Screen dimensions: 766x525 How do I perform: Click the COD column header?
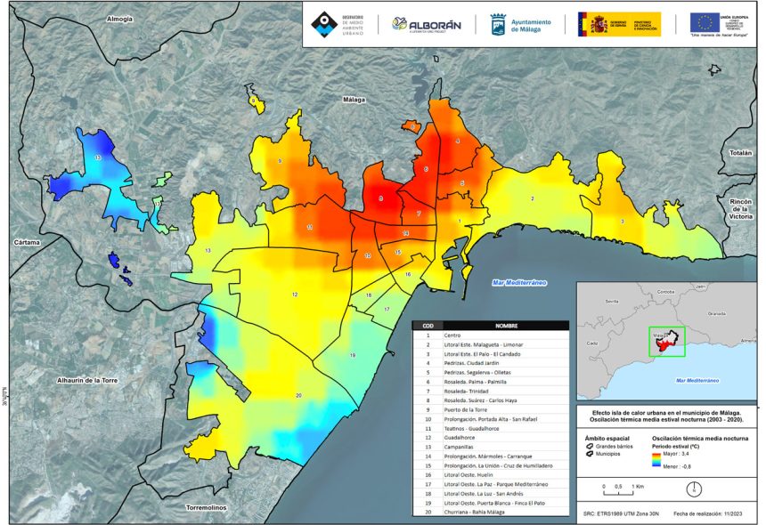pos(428,326)
